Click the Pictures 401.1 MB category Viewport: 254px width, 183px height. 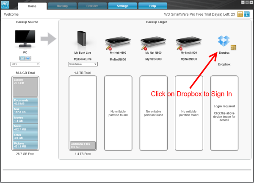(x=25, y=145)
